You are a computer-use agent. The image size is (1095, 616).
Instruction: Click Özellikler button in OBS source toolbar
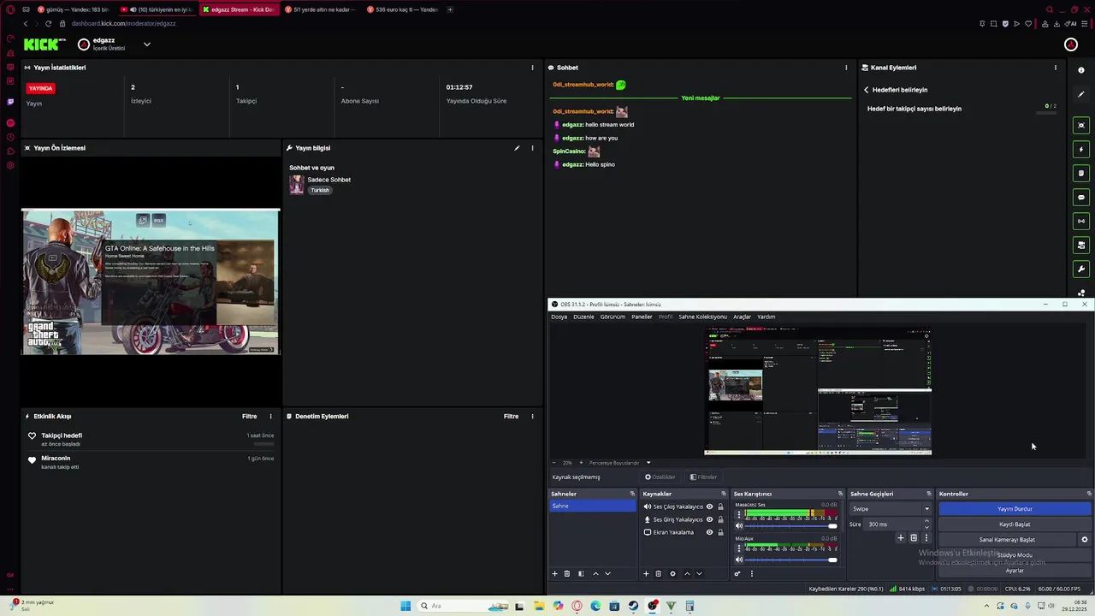660,477
